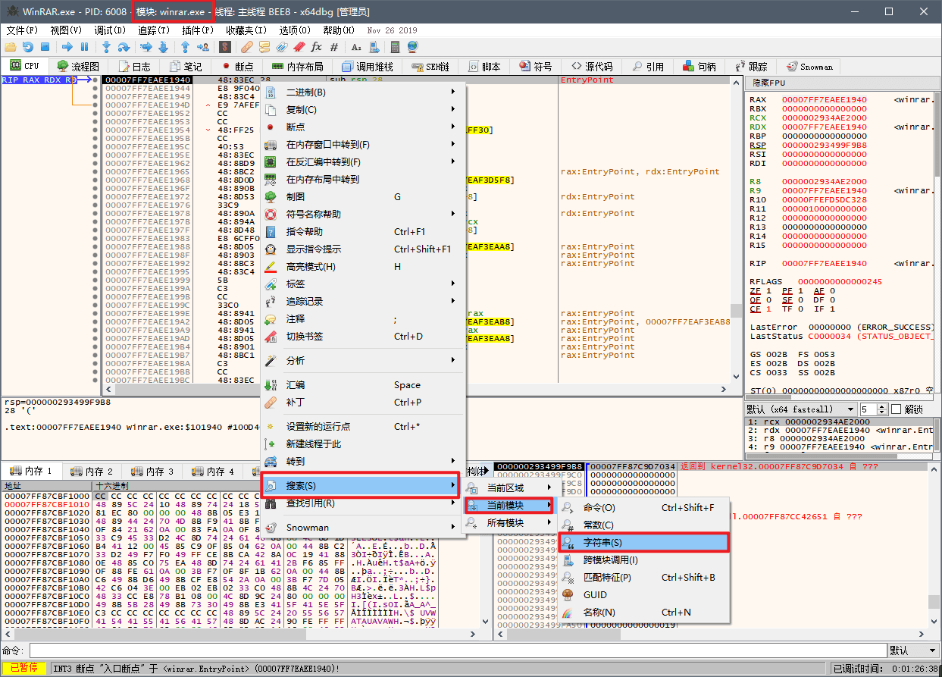Open the Scylla plugin icon
This screenshot has height=677, width=942.
225,46
